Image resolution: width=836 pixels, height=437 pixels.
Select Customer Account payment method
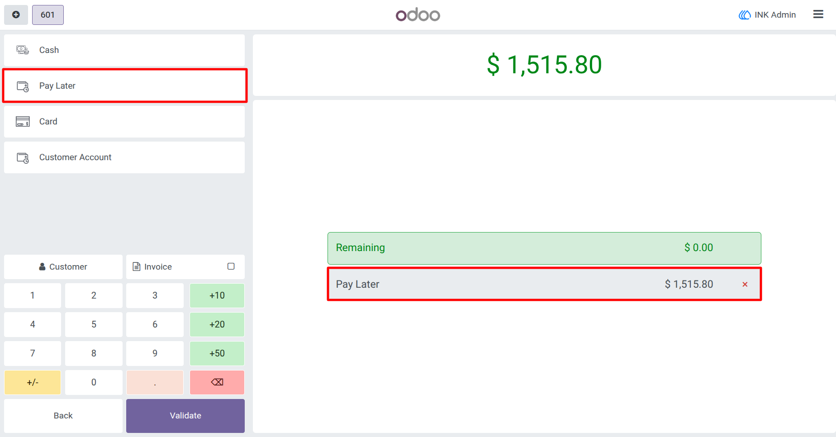coord(124,157)
